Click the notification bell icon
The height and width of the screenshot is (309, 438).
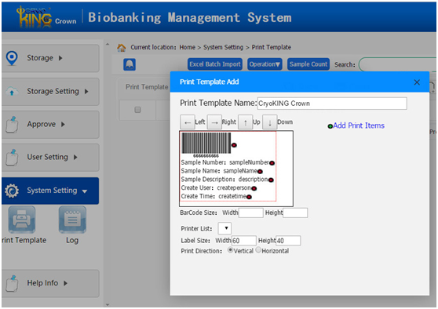pyautogui.click(x=130, y=64)
